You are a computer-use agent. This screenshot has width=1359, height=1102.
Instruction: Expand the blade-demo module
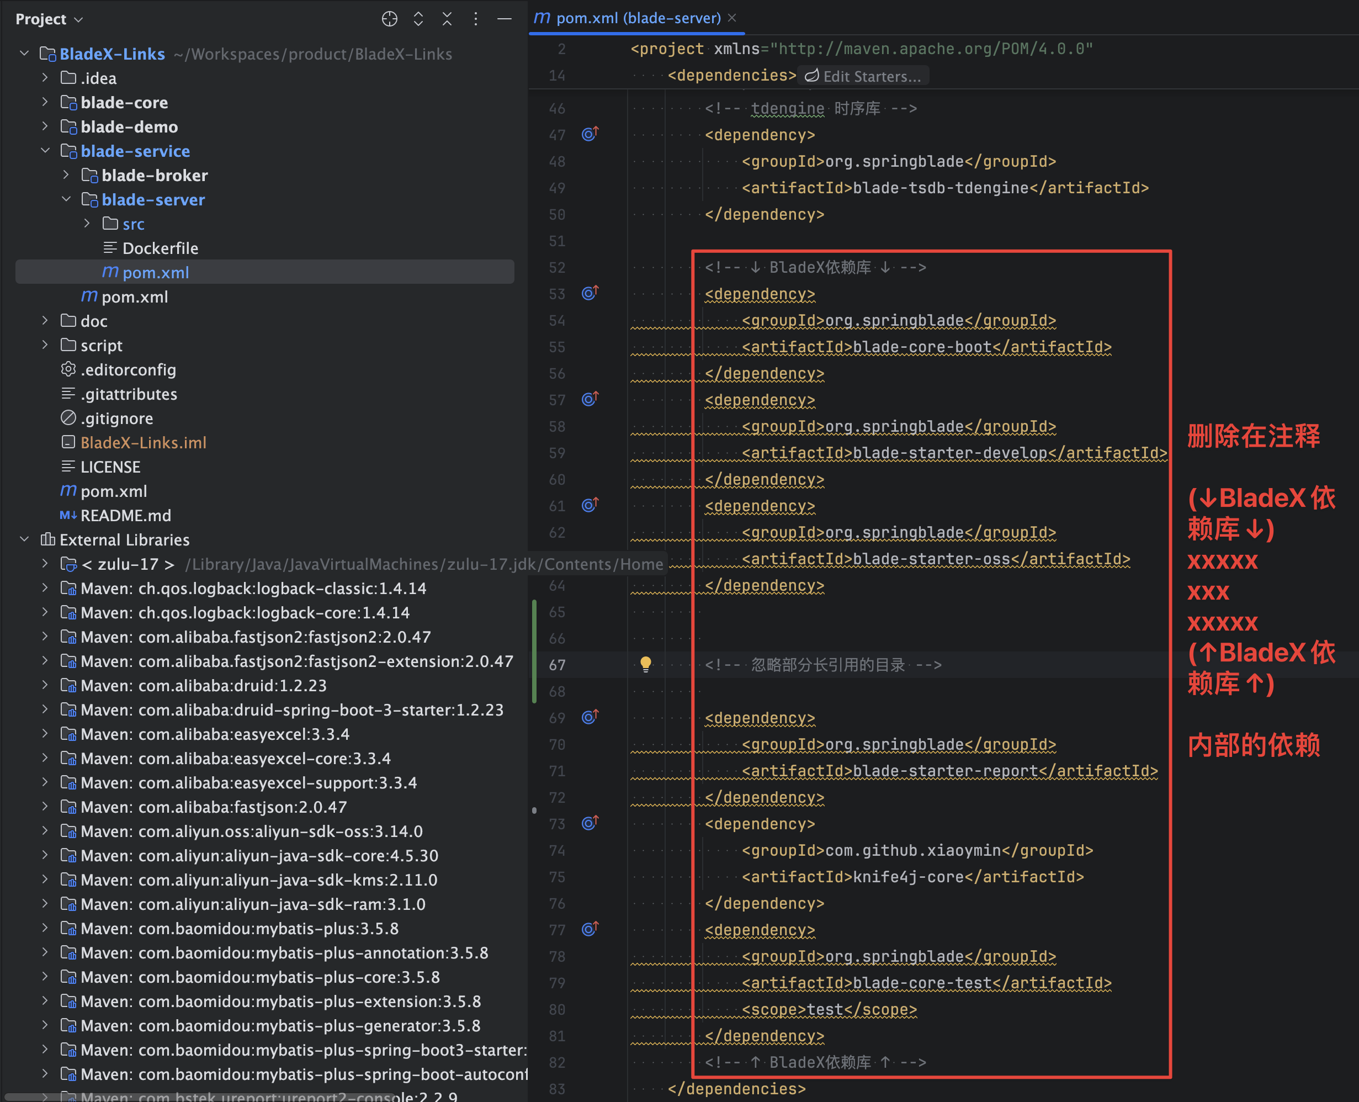[45, 126]
